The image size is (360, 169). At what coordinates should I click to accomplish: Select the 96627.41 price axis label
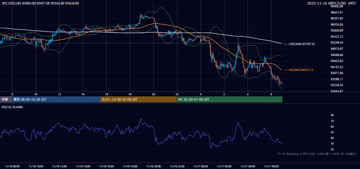click(x=337, y=12)
